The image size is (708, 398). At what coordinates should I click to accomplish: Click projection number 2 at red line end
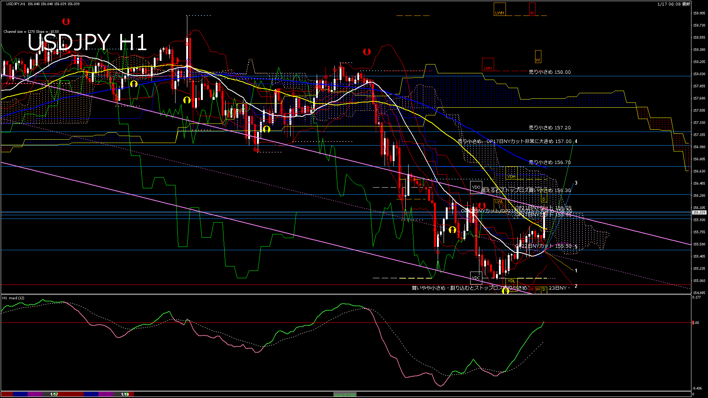tap(576, 286)
